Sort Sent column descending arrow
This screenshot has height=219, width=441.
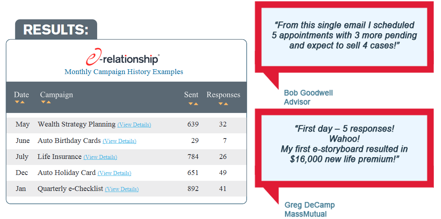[191, 104]
